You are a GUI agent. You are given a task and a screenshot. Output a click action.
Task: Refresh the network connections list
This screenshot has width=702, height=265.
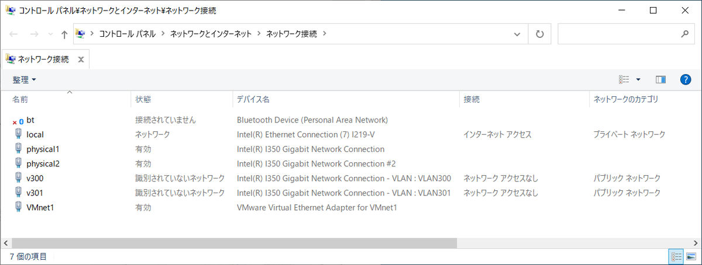(x=539, y=34)
